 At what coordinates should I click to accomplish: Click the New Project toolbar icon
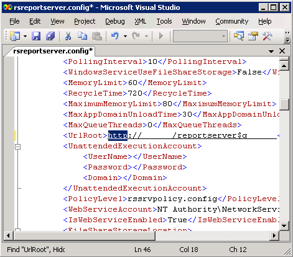tap(15, 36)
